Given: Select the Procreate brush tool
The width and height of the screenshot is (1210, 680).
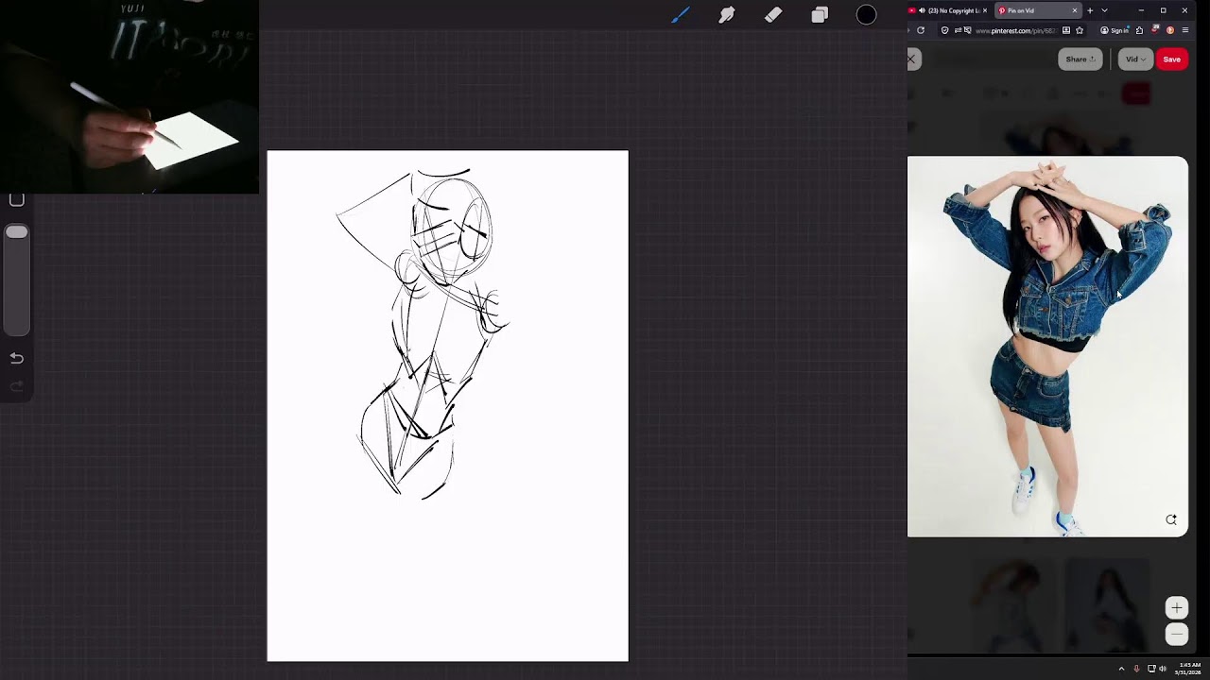Looking at the screenshot, I should pos(681,15).
